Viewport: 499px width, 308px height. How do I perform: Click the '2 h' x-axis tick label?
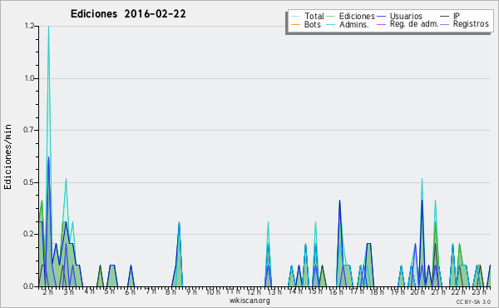47,292
